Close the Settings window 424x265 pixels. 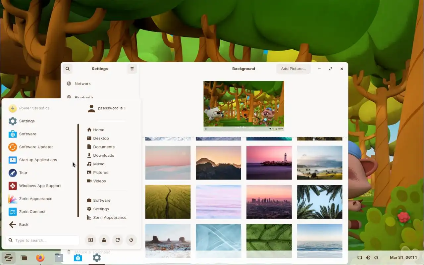[342, 69]
